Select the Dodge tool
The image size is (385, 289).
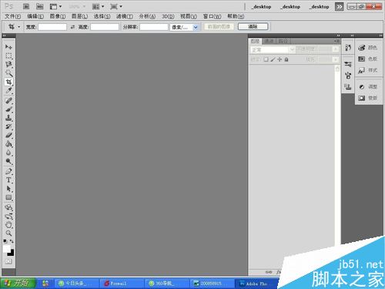[x=8, y=161]
